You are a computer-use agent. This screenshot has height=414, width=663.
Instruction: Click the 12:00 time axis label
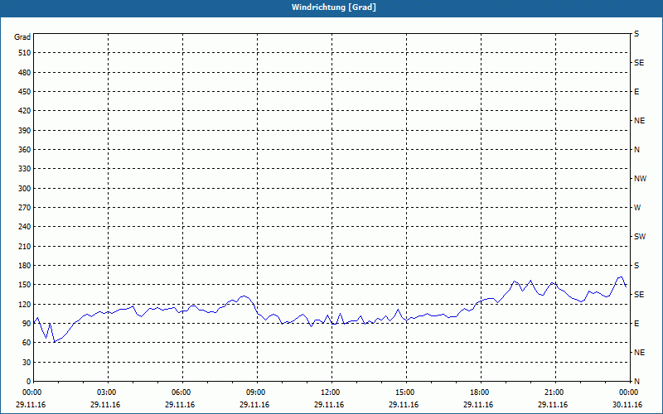pyautogui.click(x=331, y=392)
